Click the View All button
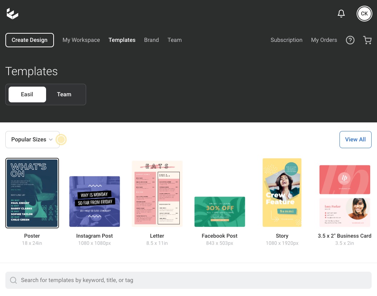The width and height of the screenshot is (377, 296). point(355,140)
